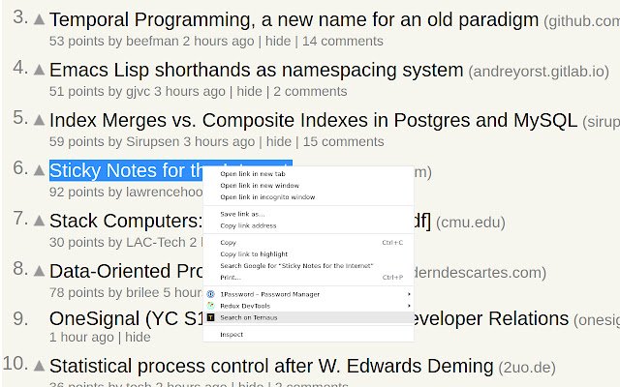Open Statistical process control after W. Edwards Deming
The width and height of the screenshot is (620, 387).
[x=271, y=366]
